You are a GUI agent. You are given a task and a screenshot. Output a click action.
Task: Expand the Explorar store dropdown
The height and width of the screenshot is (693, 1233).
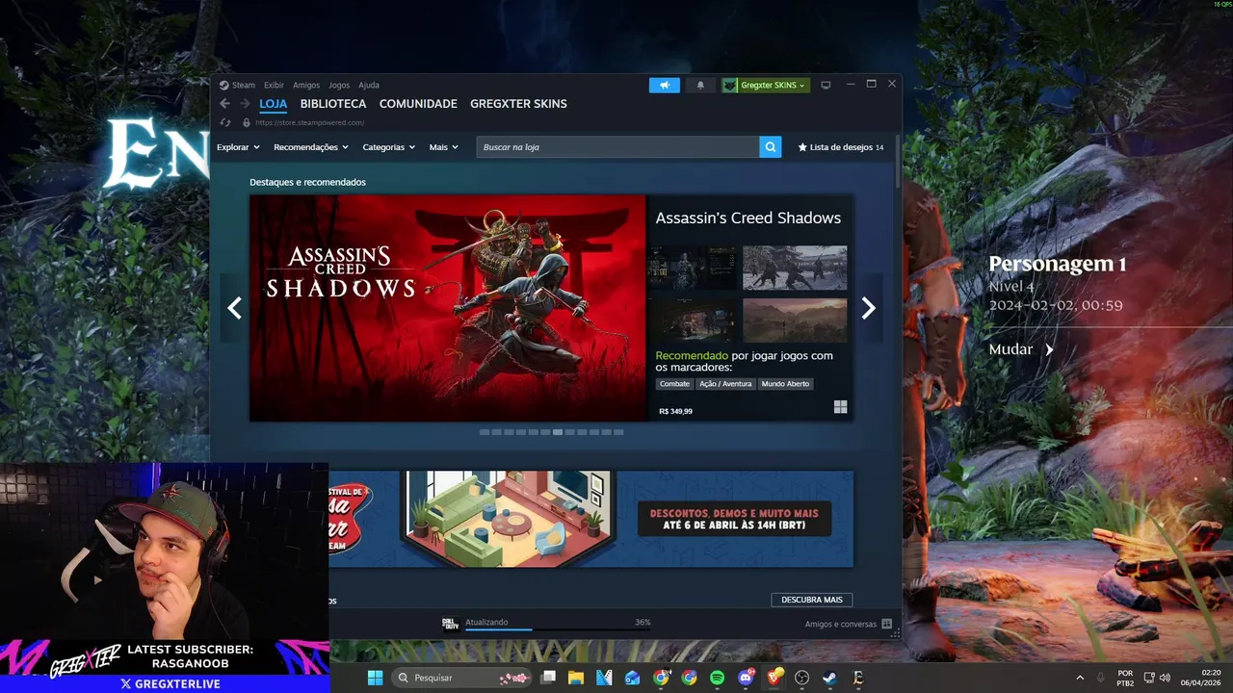[x=238, y=147]
